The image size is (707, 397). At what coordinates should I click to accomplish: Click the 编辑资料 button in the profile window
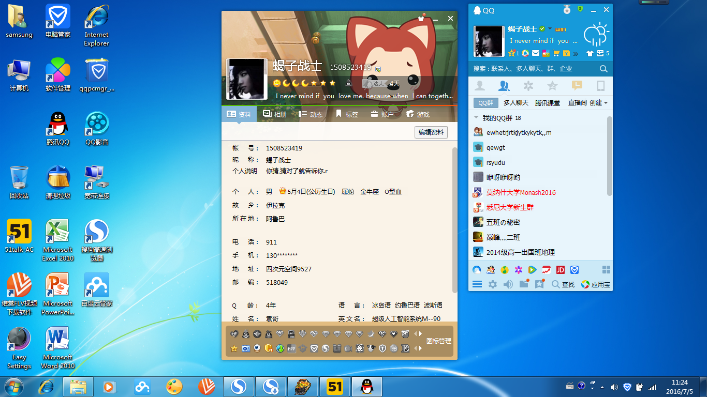[431, 132]
